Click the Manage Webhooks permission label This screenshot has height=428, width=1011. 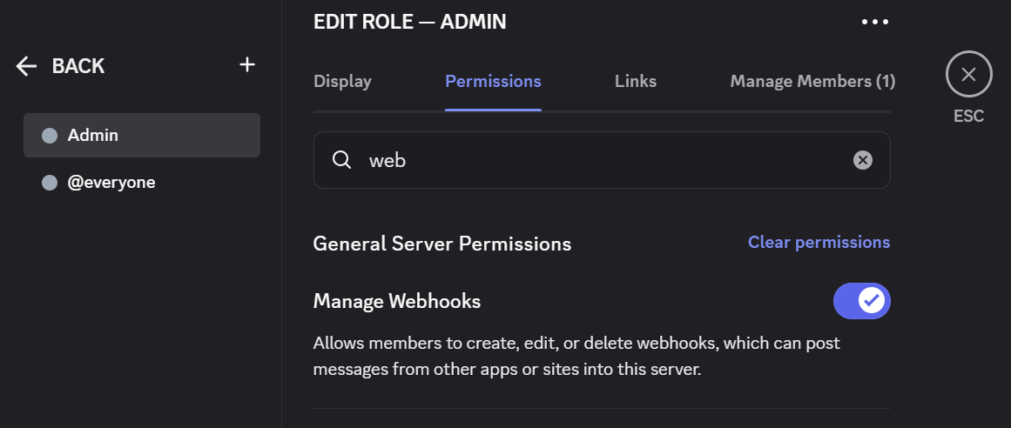click(x=397, y=301)
